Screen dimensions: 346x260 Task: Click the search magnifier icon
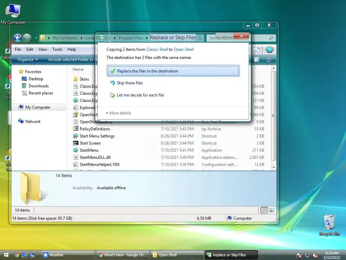(x=271, y=38)
